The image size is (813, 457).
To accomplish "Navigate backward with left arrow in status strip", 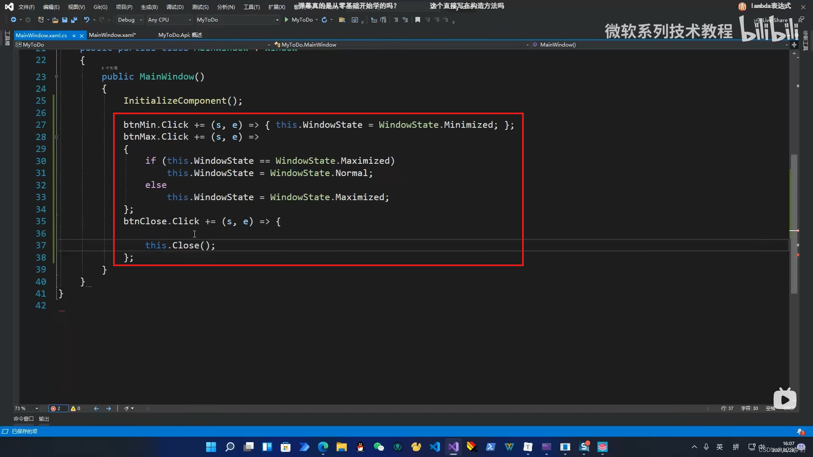I will tap(97, 408).
